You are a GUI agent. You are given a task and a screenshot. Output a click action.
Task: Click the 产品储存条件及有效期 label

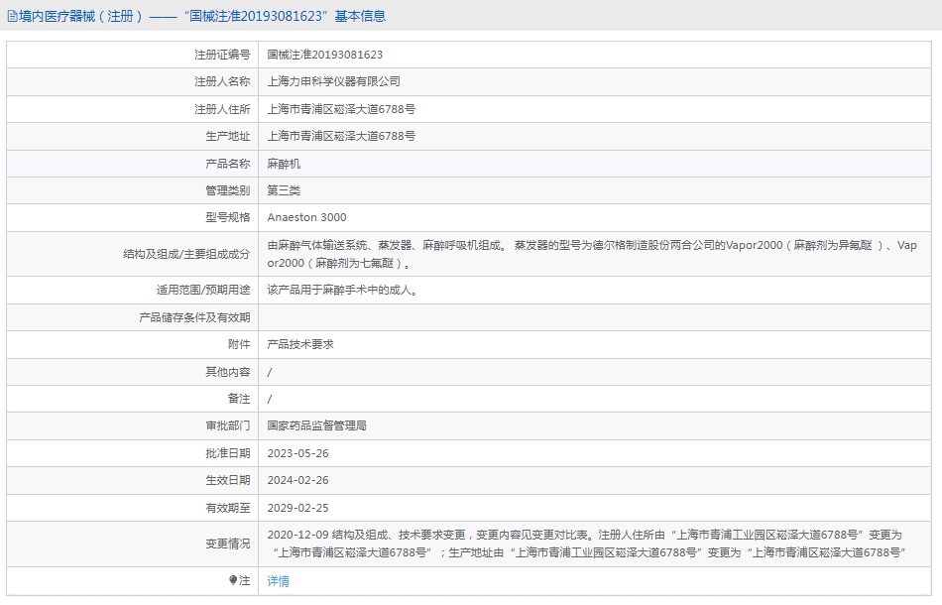click(194, 317)
